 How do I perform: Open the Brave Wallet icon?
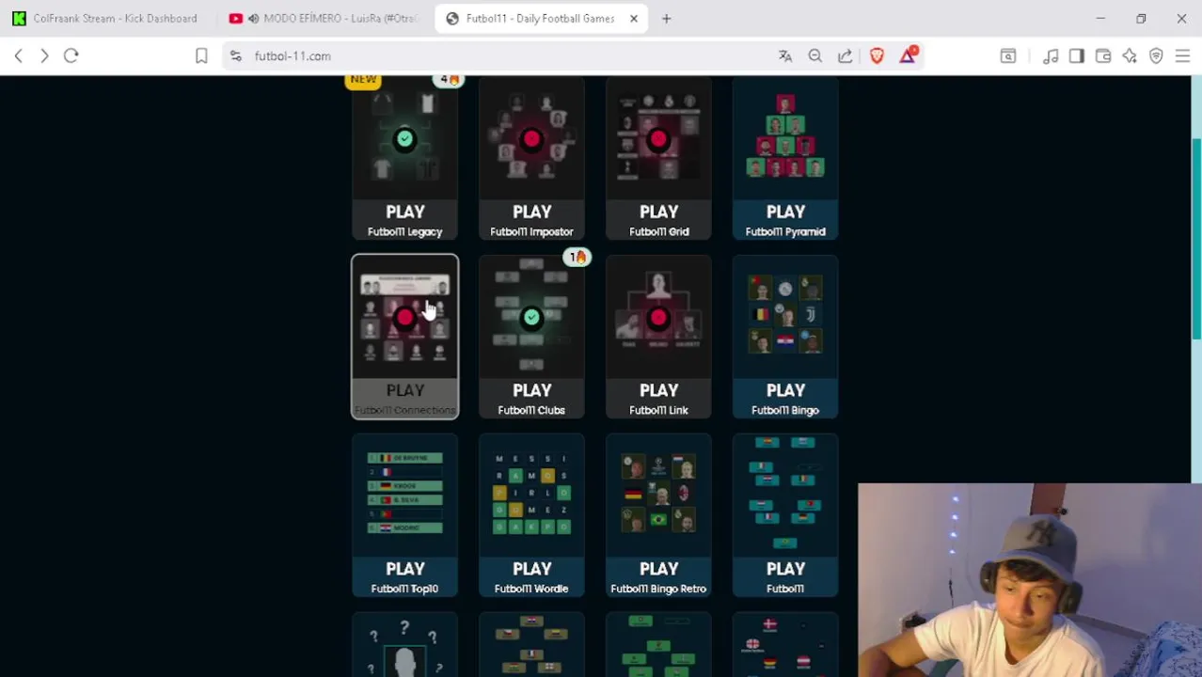1103,56
